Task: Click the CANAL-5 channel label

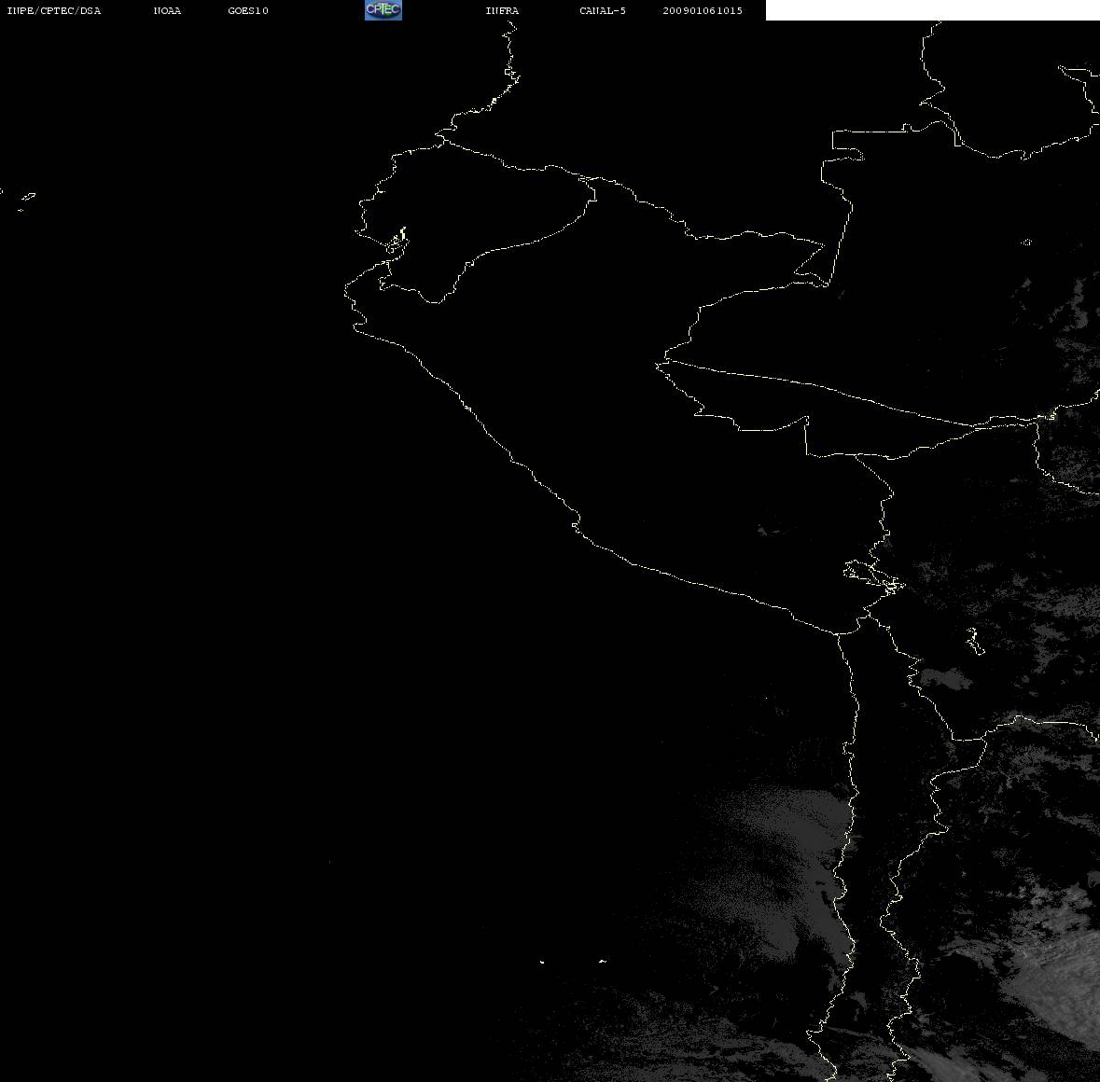Action: pyautogui.click(x=603, y=10)
